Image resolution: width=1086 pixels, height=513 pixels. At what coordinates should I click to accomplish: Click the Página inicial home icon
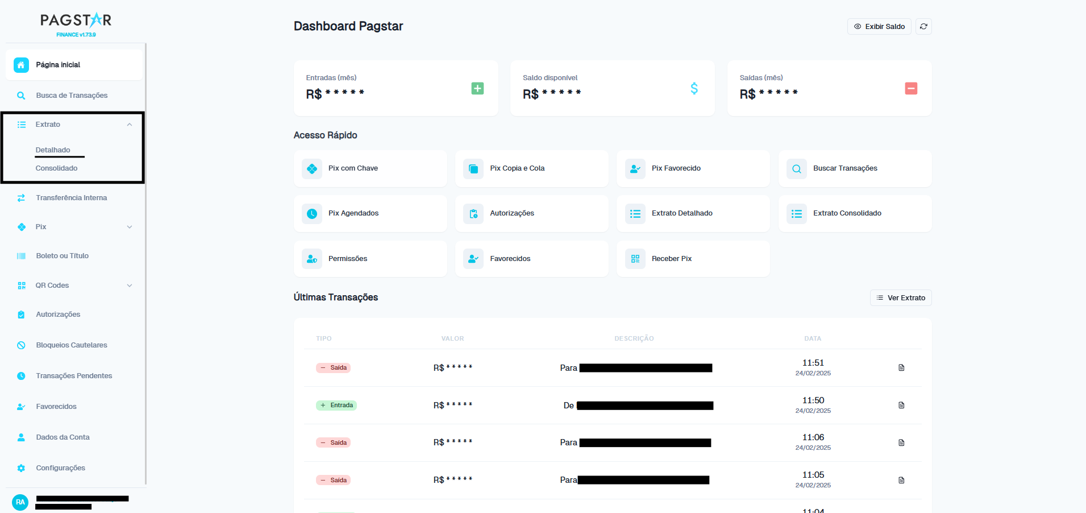click(x=21, y=65)
